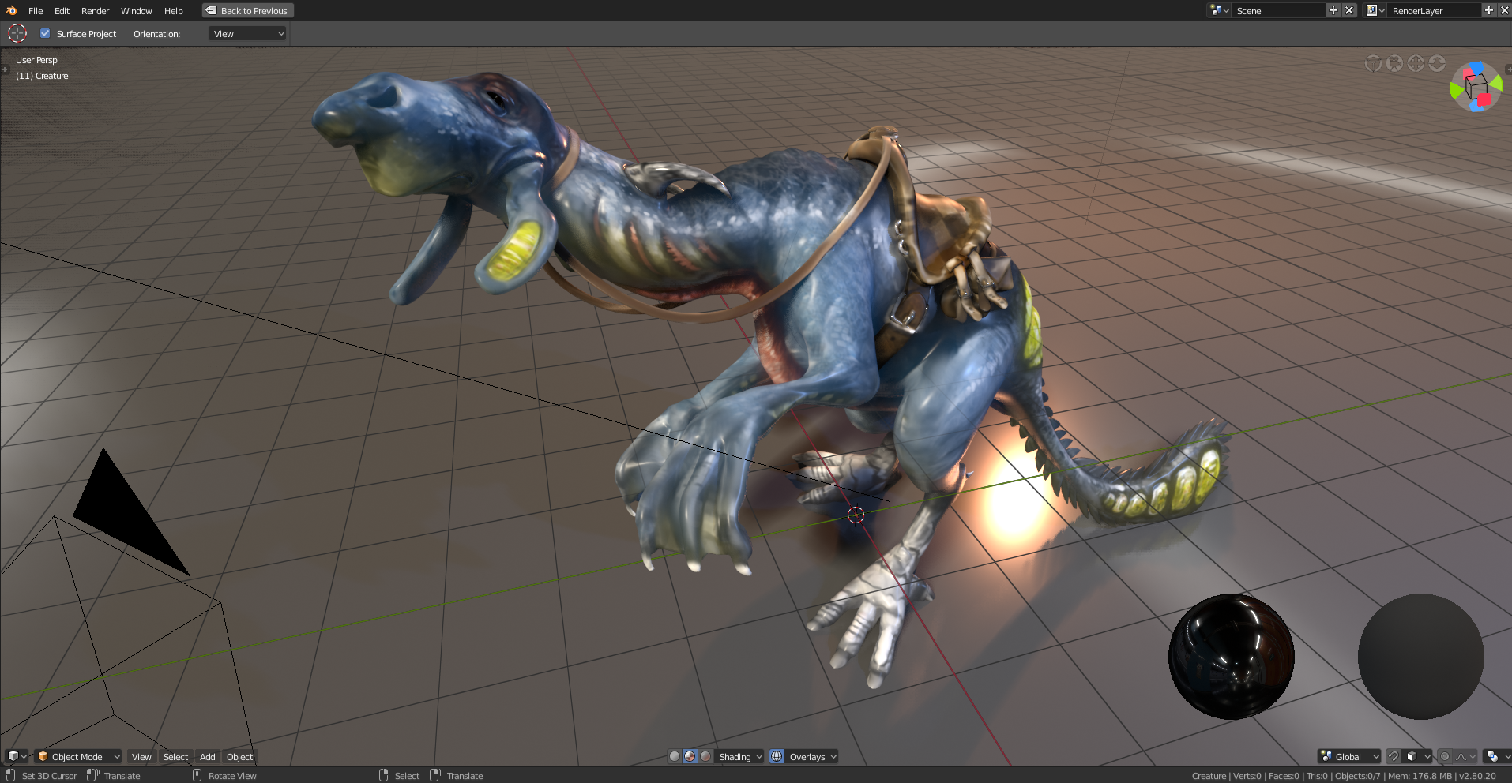This screenshot has height=783, width=1512.
Task: Open the Orientation View dropdown
Action: (x=247, y=34)
